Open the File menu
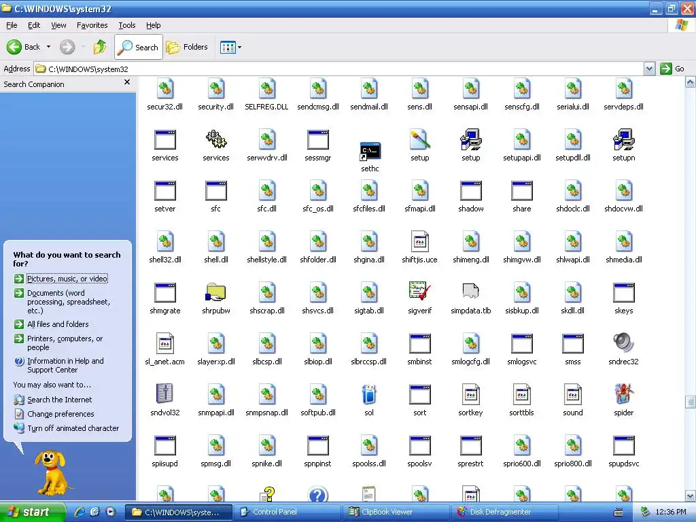Screen dimensions: 696x522 click(x=12, y=25)
